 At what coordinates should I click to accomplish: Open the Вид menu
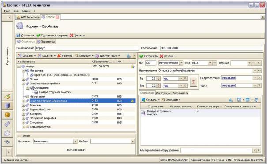[16, 11]
